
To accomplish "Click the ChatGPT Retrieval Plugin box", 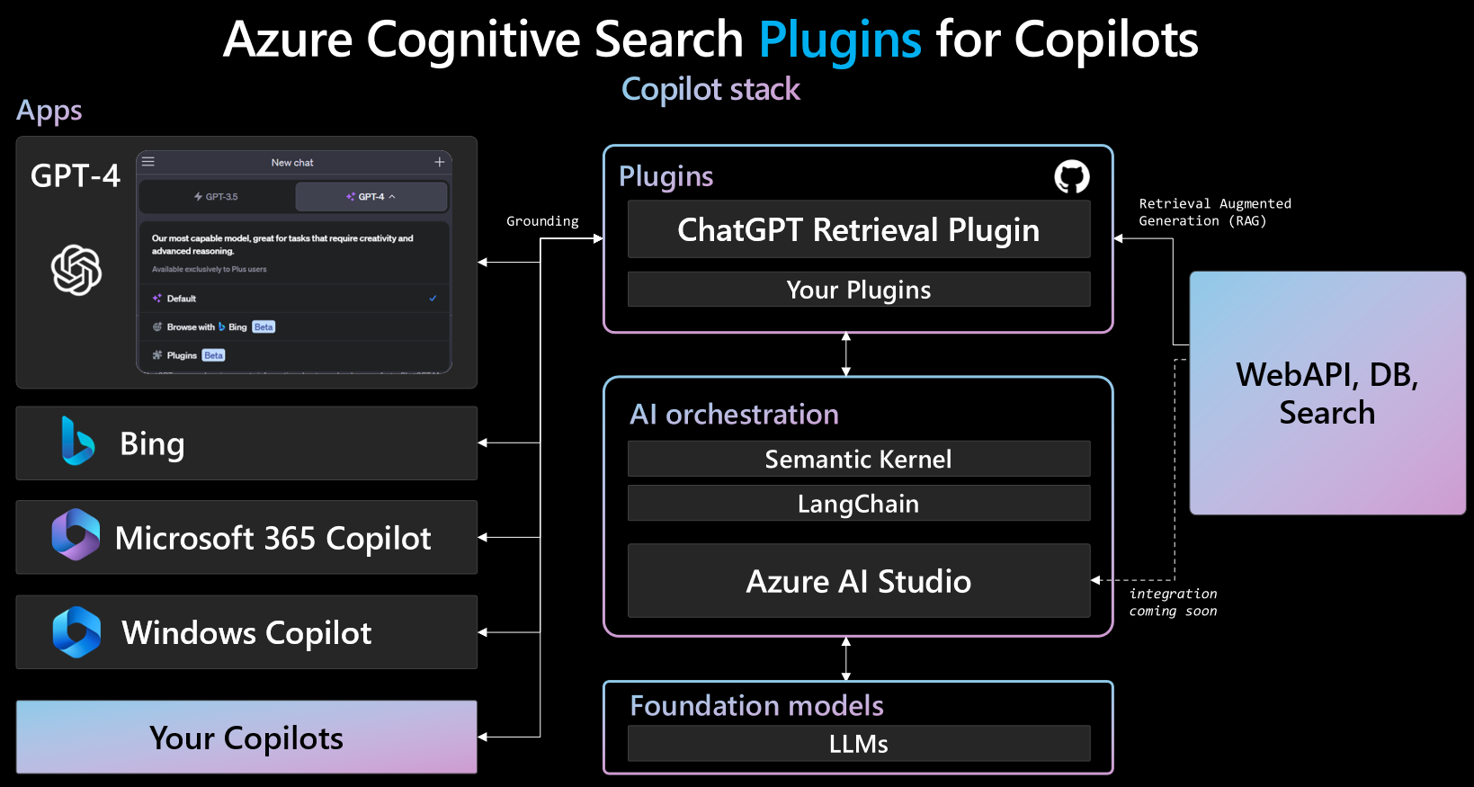I will (x=859, y=229).
